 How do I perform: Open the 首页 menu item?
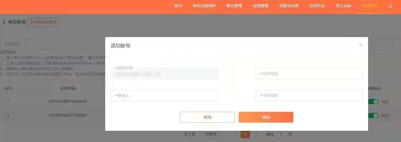[178, 6]
